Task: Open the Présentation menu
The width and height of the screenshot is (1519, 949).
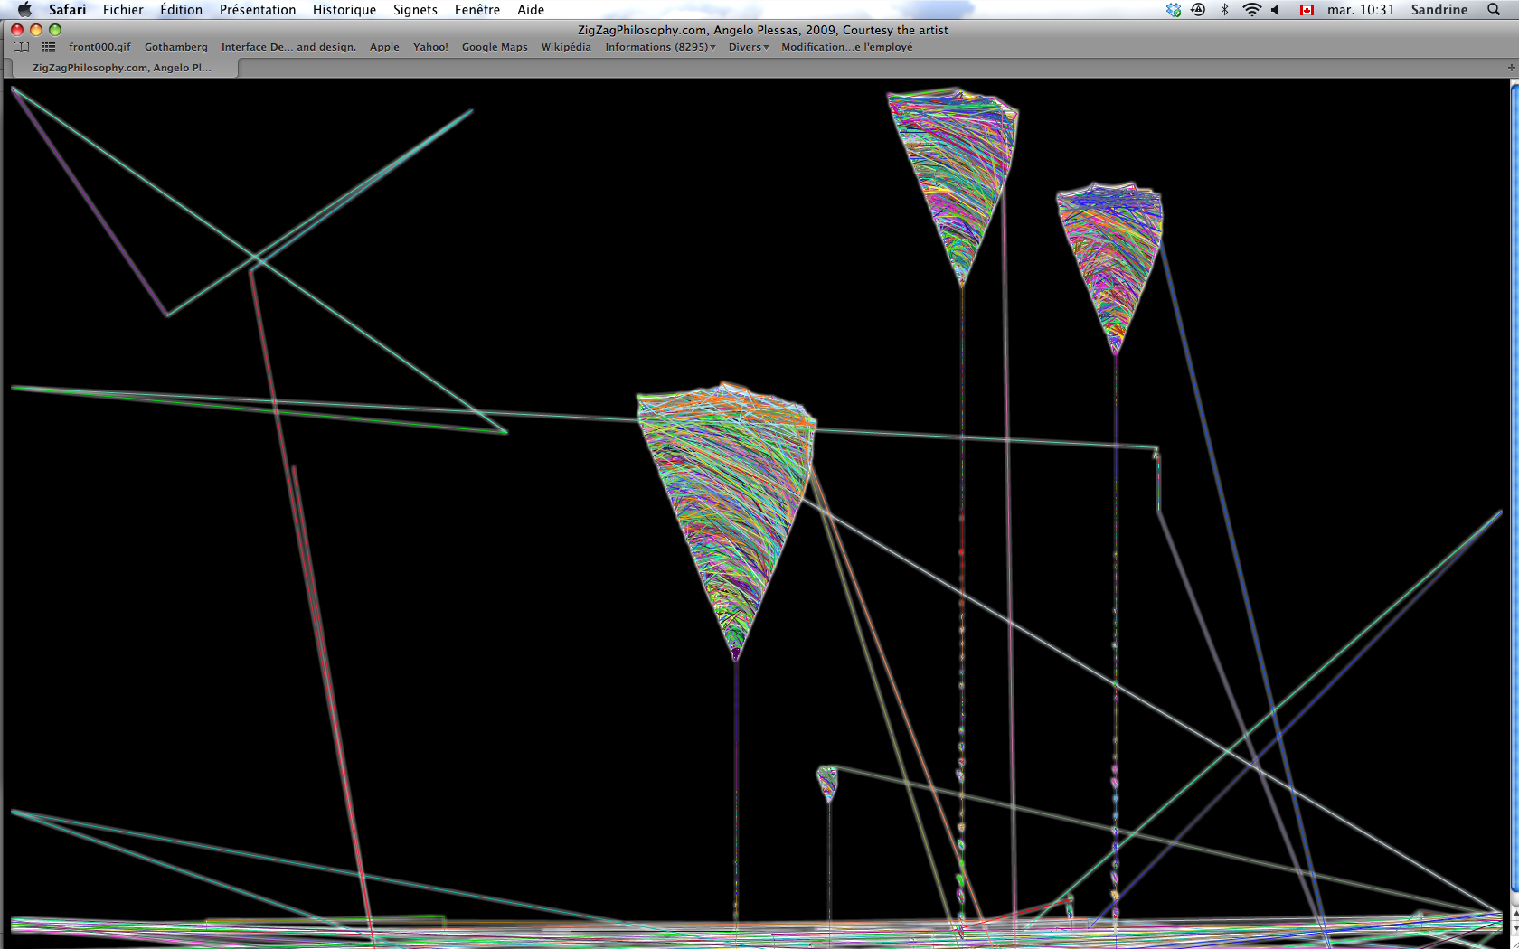Action: [x=258, y=10]
